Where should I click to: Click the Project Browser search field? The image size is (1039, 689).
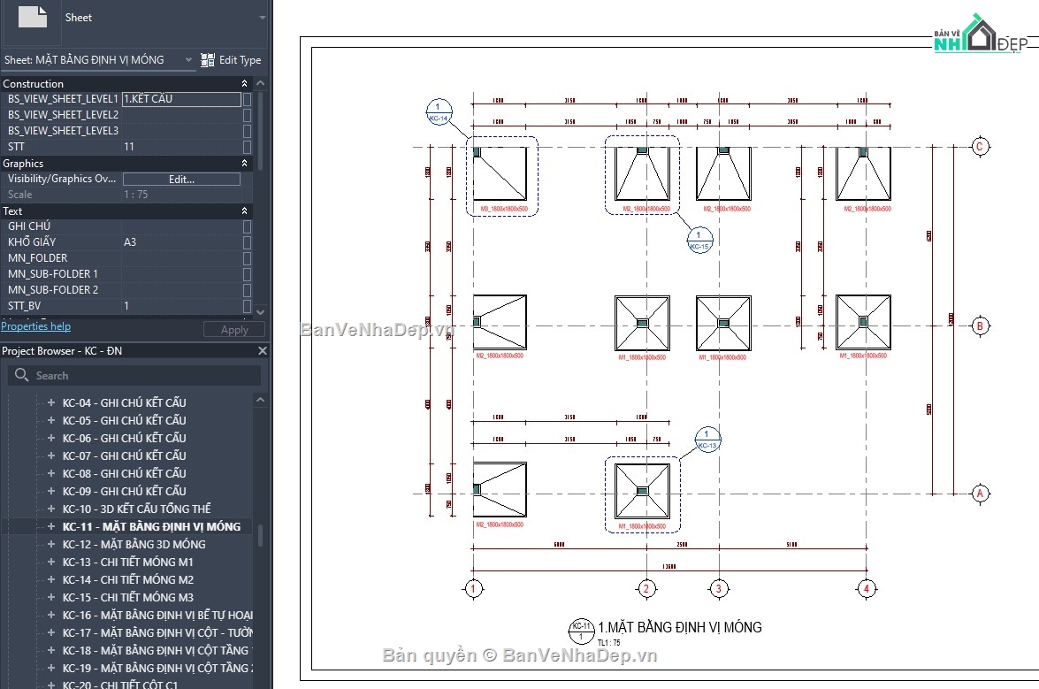click(x=134, y=375)
